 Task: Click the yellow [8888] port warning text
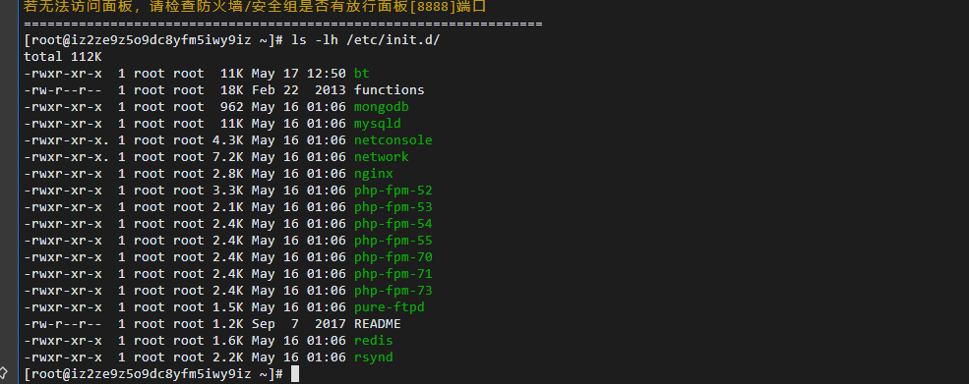tap(255, 7)
